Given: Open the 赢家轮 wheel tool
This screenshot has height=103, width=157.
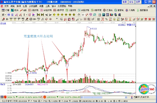Looking at the screenshot, I should tap(119, 10).
